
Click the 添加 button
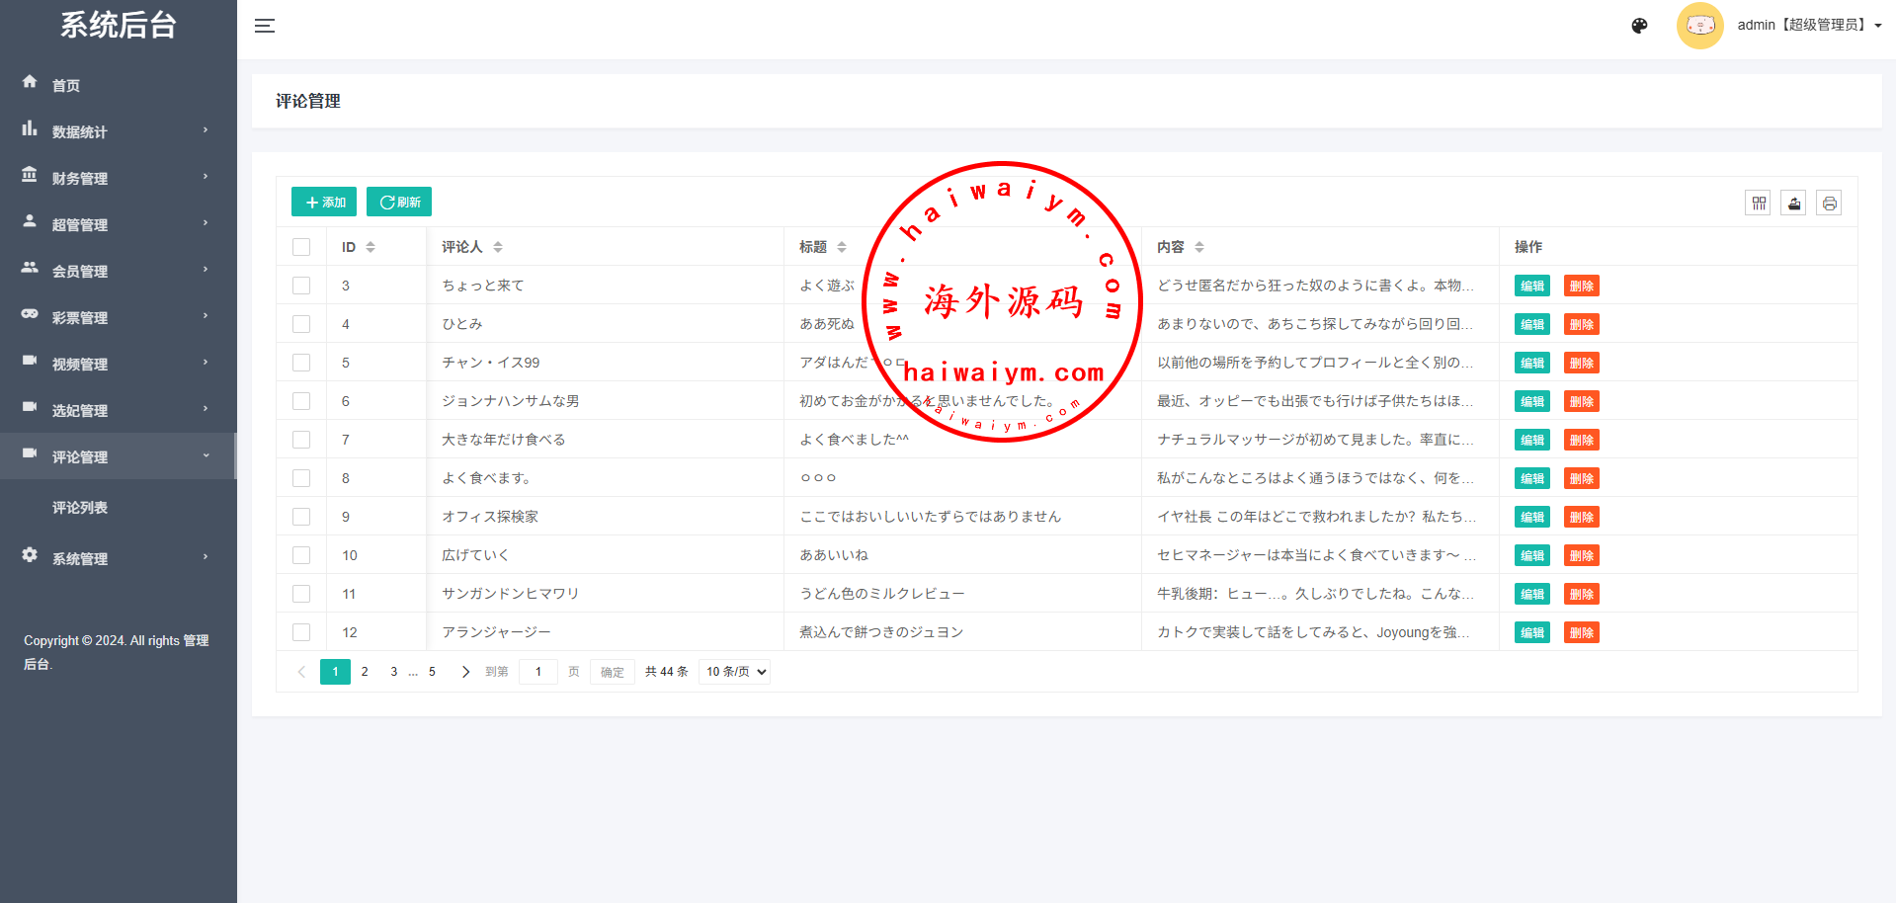(324, 202)
